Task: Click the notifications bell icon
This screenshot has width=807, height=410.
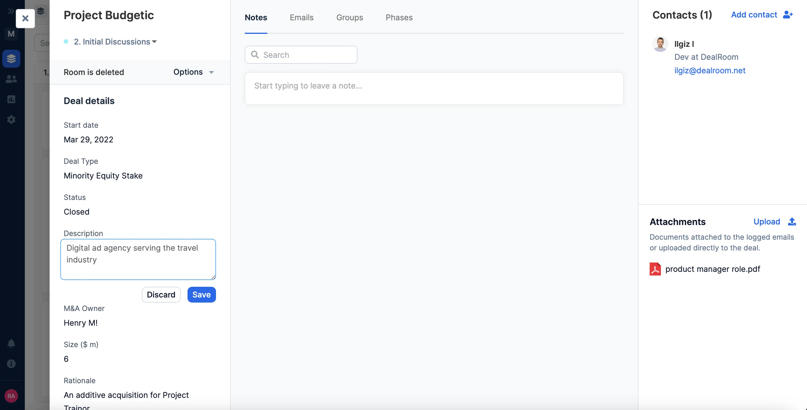Action: point(11,343)
